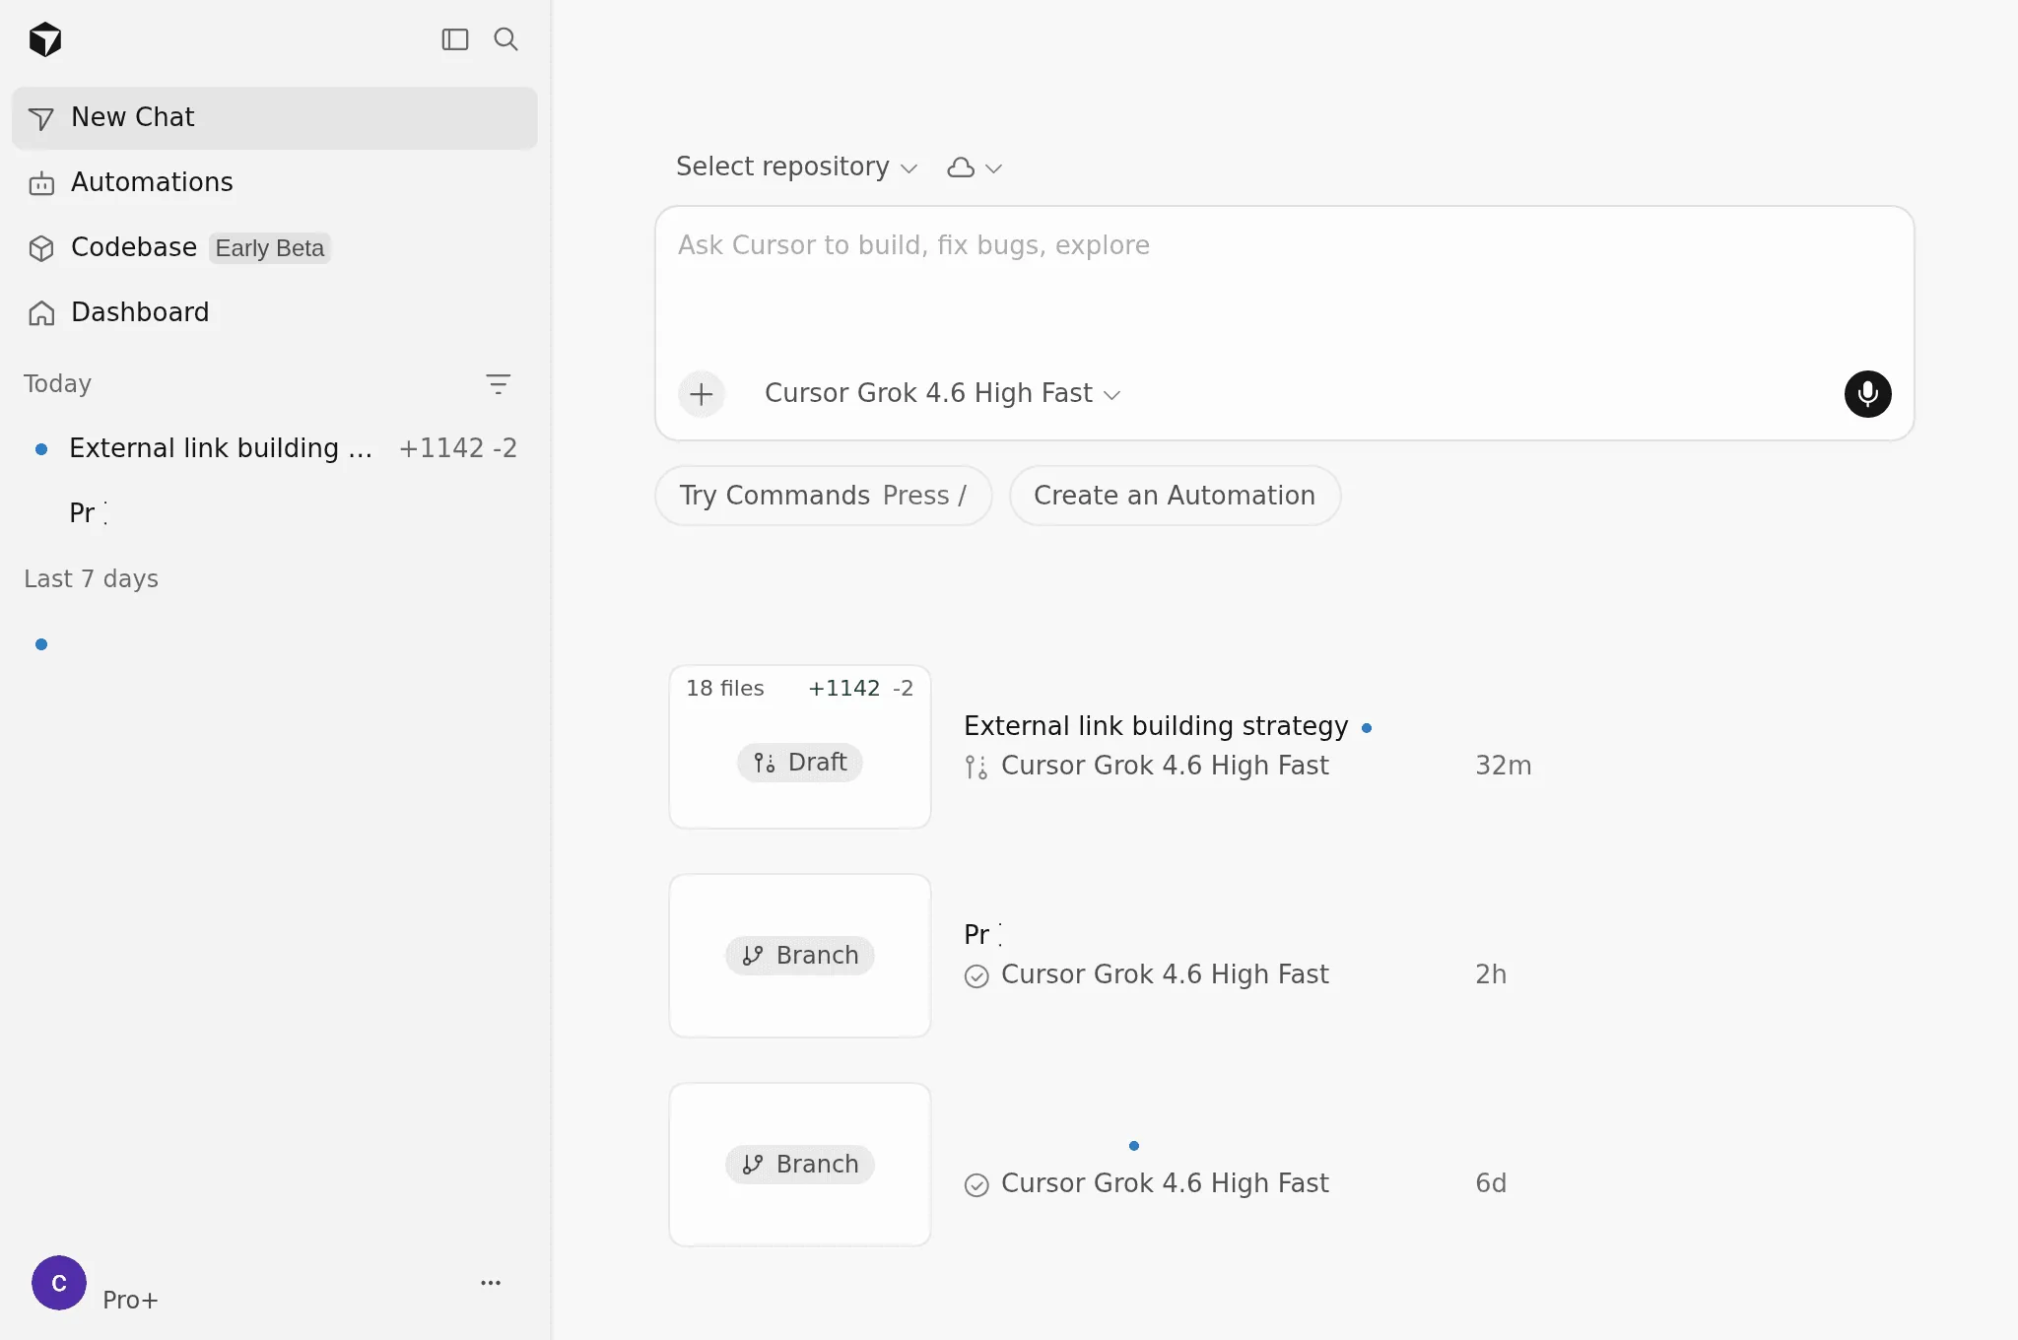The width and height of the screenshot is (2018, 1340).
Task: Click the 6d timestamp
Action: pyautogui.click(x=1491, y=1183)
